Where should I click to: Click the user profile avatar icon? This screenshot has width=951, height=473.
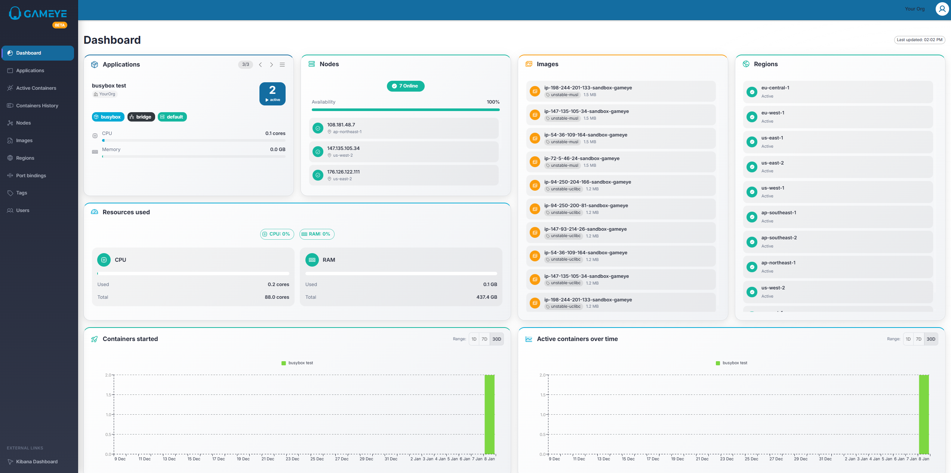pyautogui.click(x=942, y=9)
